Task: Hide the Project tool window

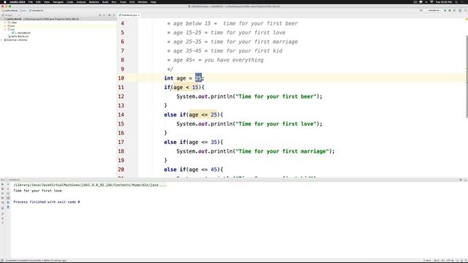Action: coord(114,15)
